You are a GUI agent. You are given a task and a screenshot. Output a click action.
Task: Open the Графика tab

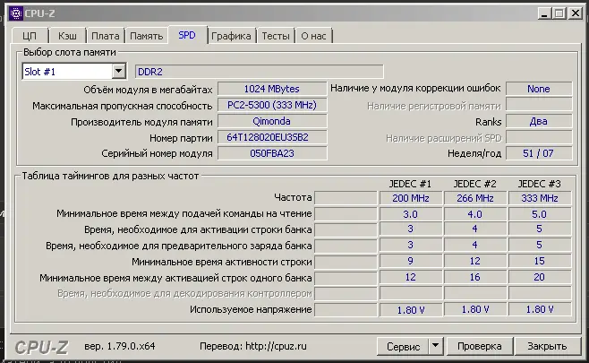pos(231,36)
